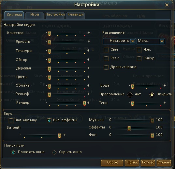The width and height of the screenshot is (175, 169).
Task: Enable the Свет checkbox
Action: (x=106, y=50)
